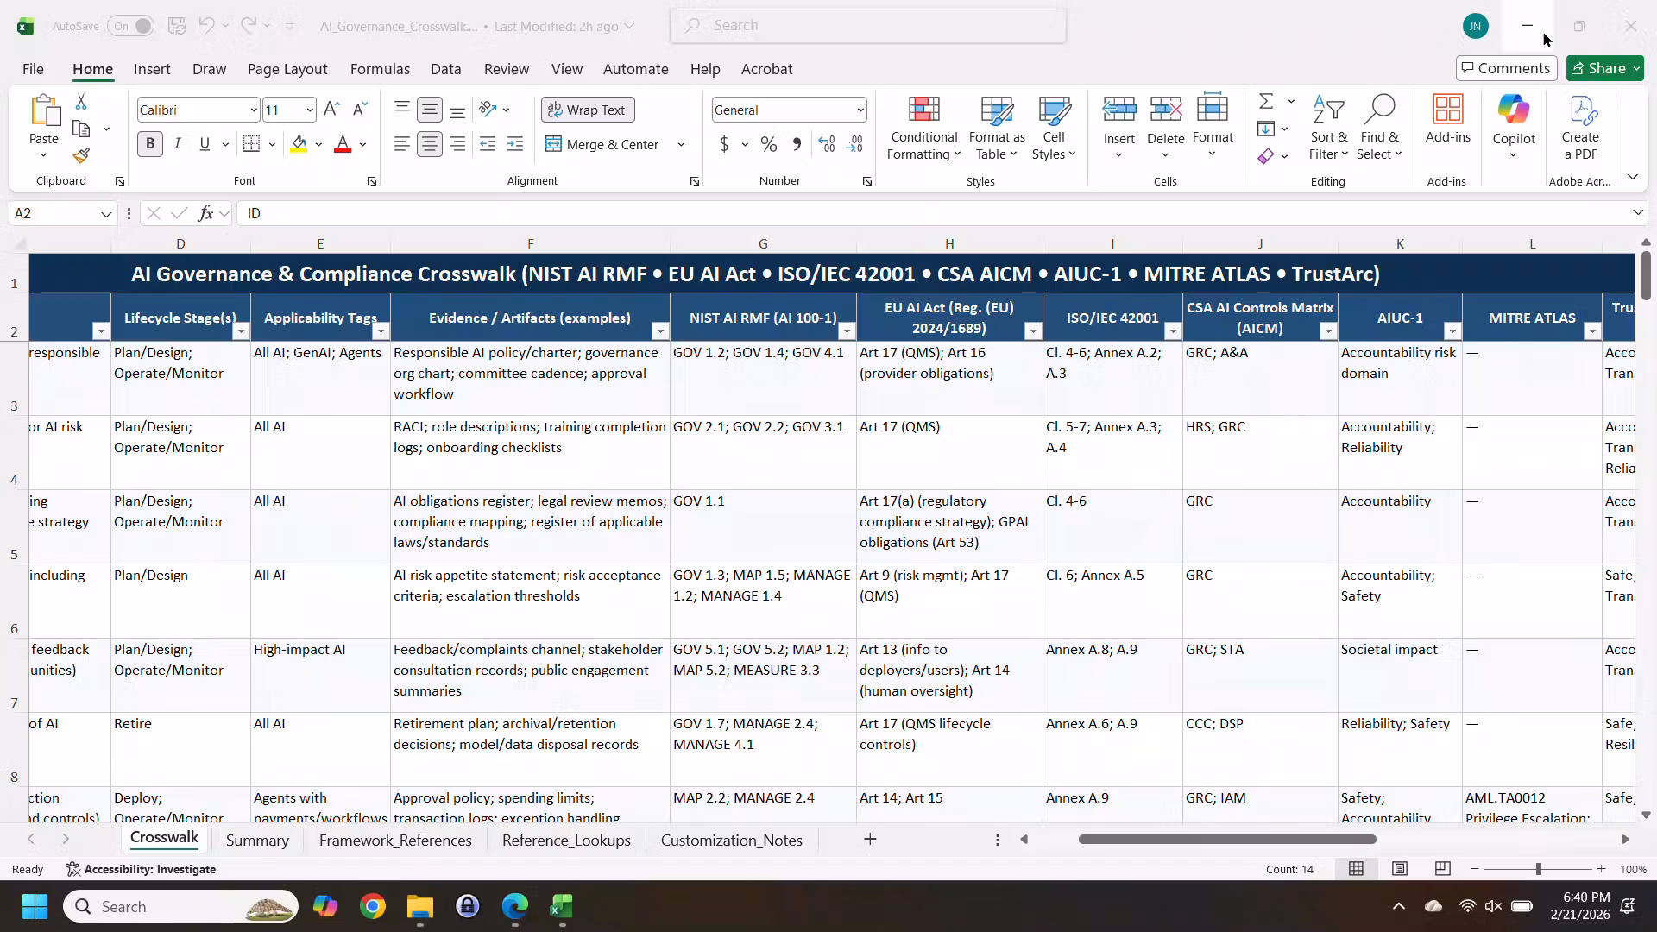Apply Comma Style number format

click(x=797, y=144)
